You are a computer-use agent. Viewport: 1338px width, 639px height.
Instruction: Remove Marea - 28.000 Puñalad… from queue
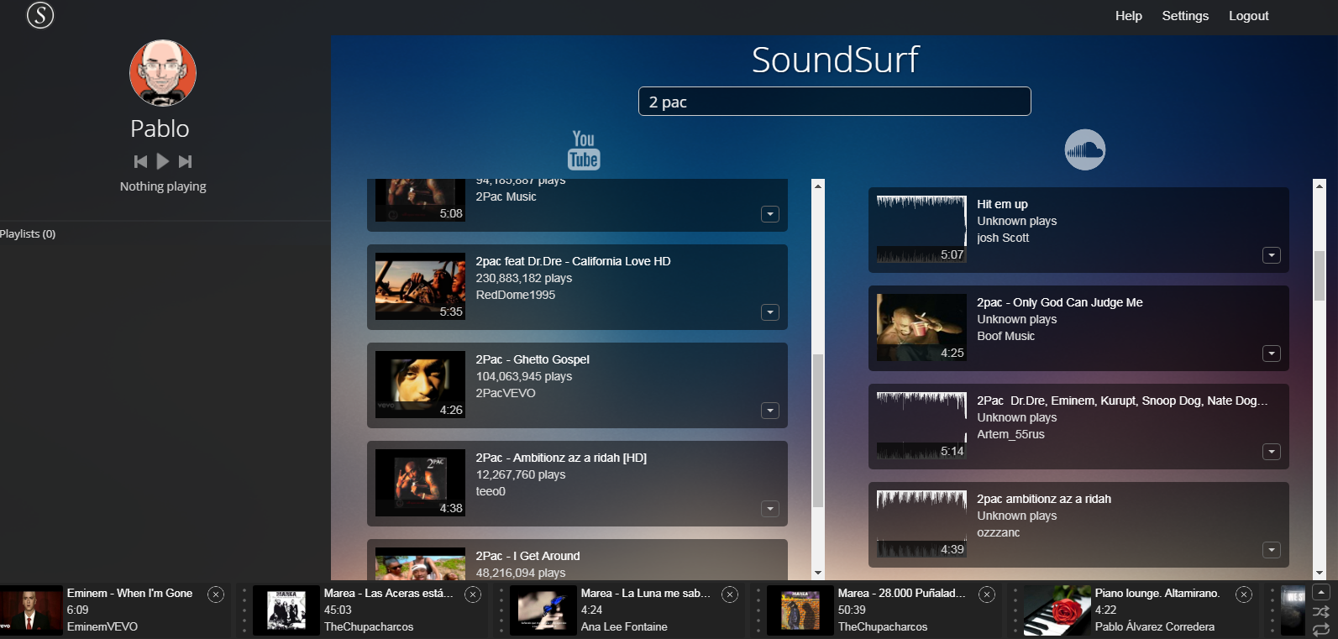click(987, 594)
